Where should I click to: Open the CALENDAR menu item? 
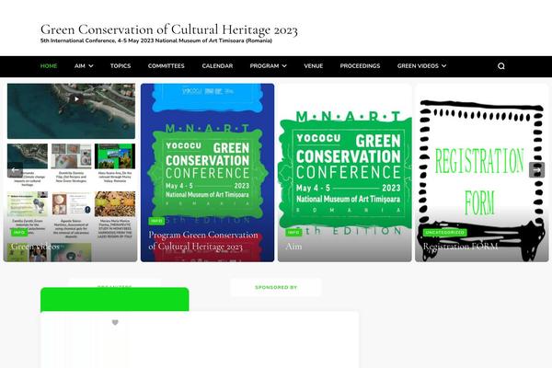pyautogui.click(x=217, y=66)
